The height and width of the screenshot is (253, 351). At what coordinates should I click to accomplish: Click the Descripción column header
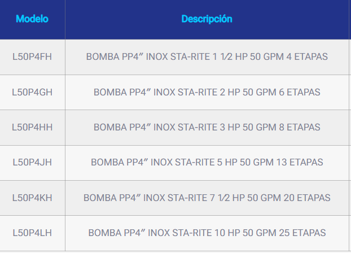pyautogui.click(x=207, y=19)
